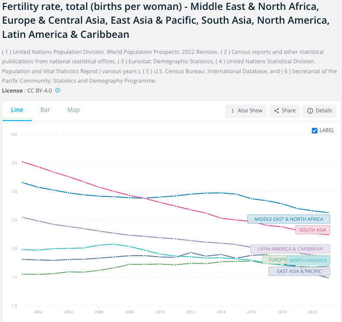Click the North America series label
The width and height of the screenshot is (342, 322).
pyautogui.click(x=308, y=260)
